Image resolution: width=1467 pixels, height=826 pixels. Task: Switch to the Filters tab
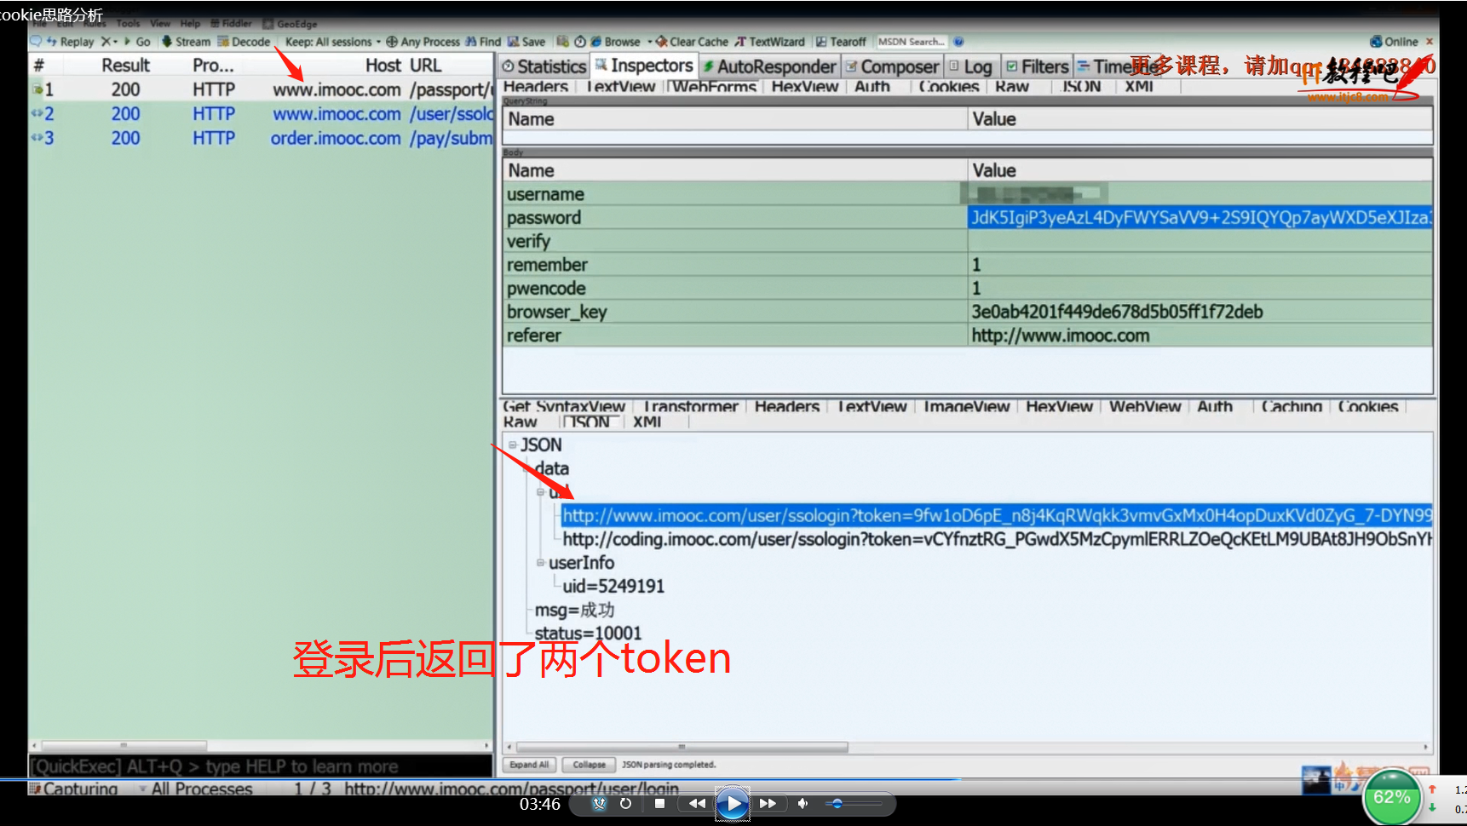coord(1037,66)
